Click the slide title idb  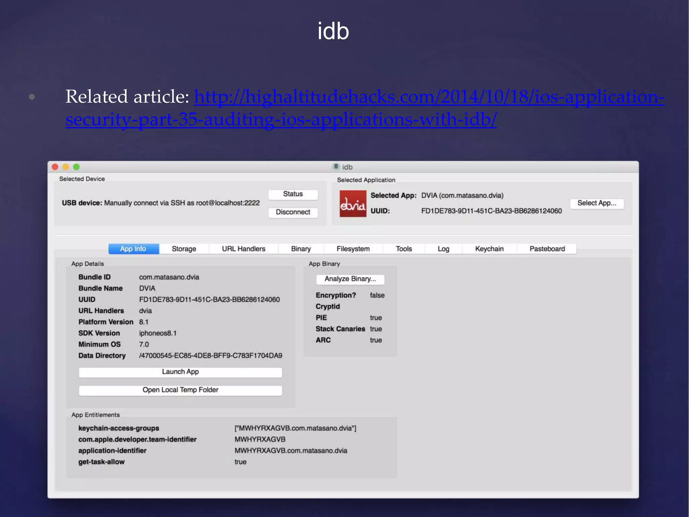(x=333, y=31)
